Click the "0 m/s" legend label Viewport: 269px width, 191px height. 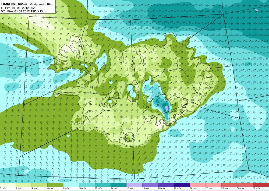(x=3, y=188)
